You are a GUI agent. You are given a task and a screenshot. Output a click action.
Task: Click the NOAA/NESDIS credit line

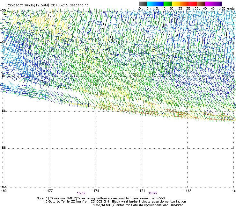(x=138, y=205)
